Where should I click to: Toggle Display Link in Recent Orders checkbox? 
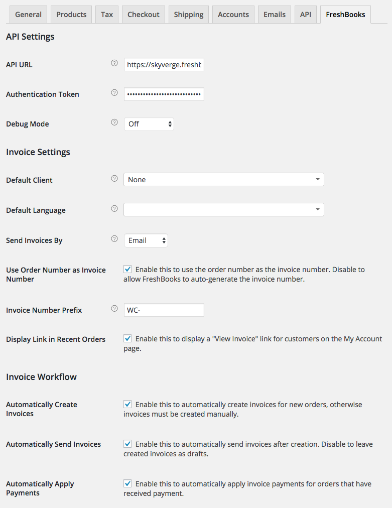(127, 338)
